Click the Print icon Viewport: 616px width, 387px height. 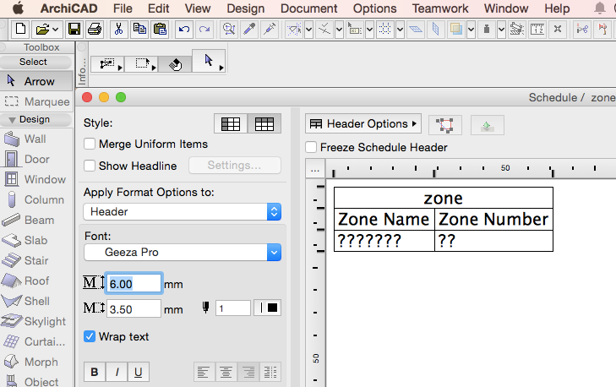[x=95, y=29]
